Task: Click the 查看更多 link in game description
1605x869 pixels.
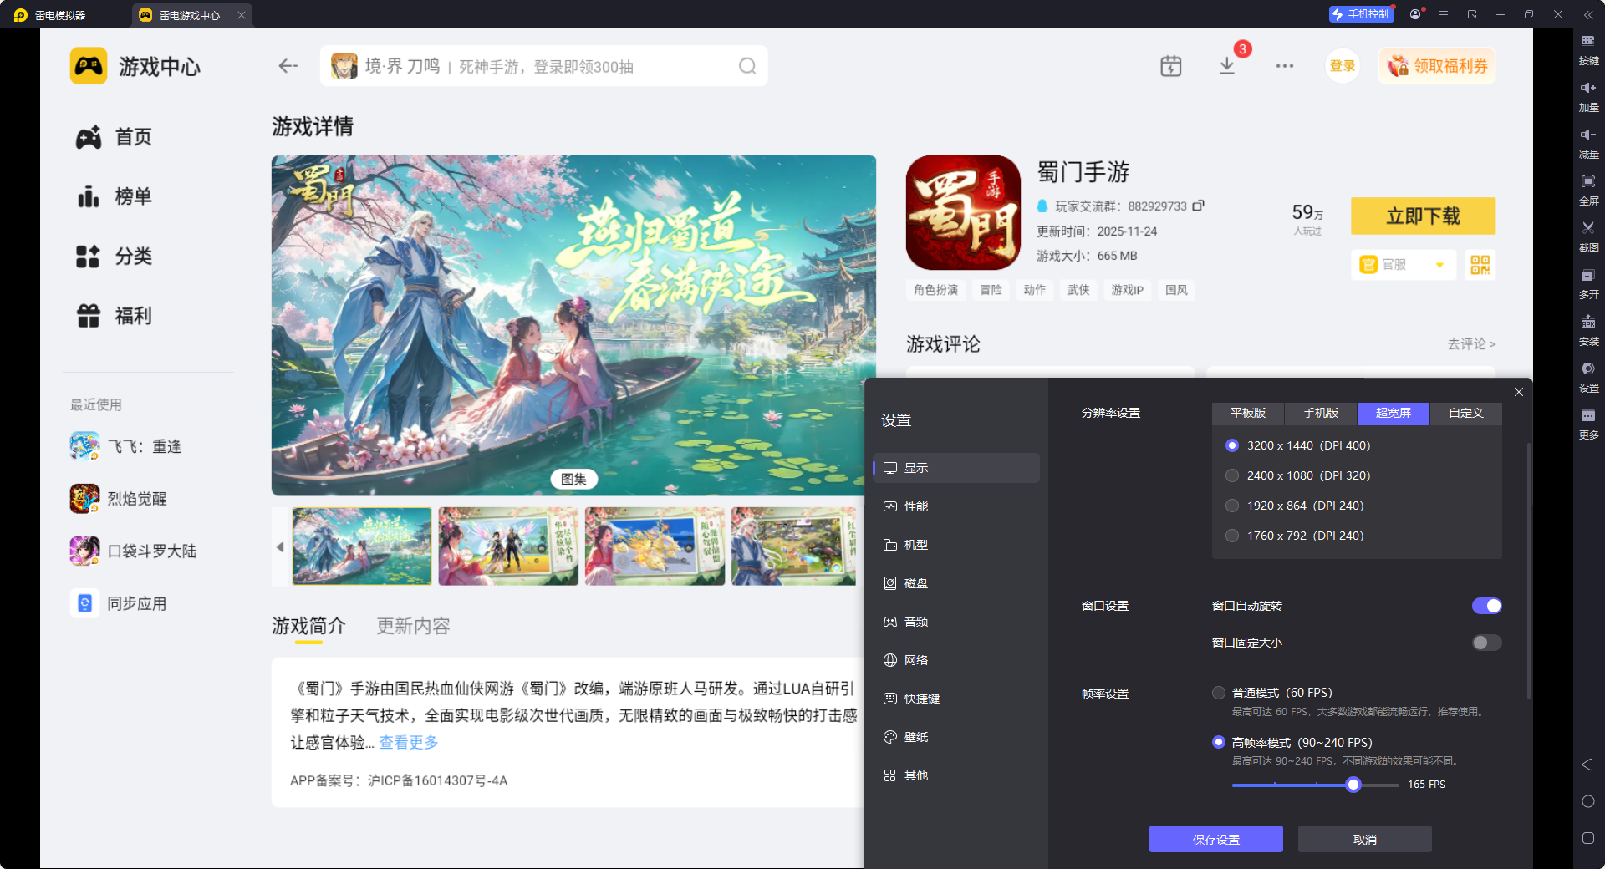Action: 408,742
